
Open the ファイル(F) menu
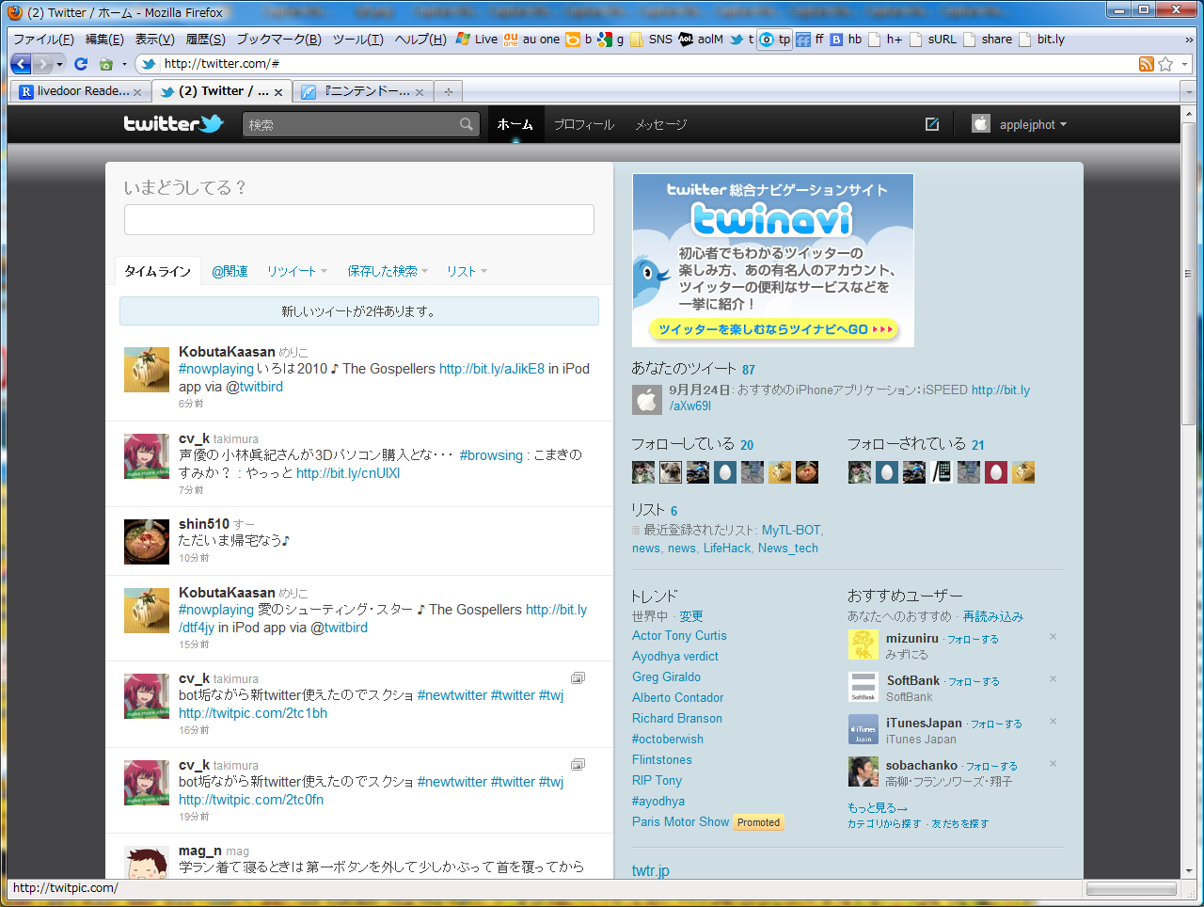tap(43, 40)
